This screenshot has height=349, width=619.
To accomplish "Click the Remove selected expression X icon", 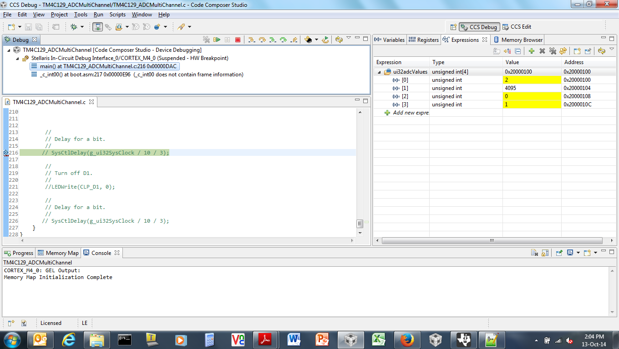I will pos(542,51).
